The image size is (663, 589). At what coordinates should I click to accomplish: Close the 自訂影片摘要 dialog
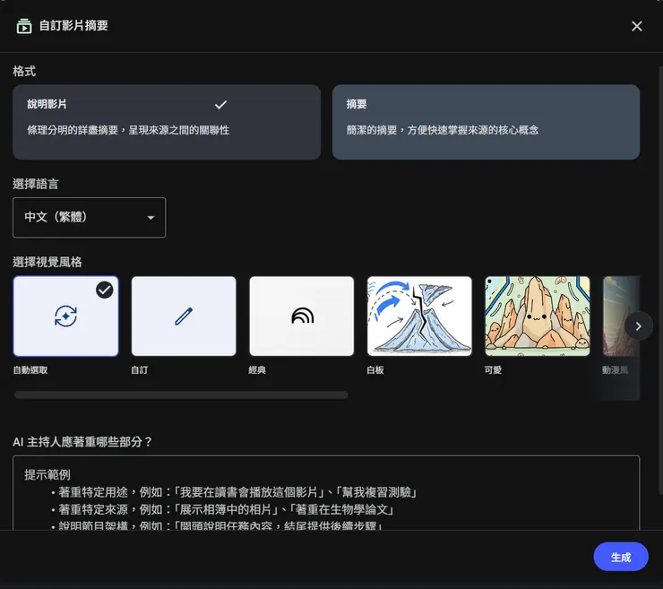[x=636, y=26]
